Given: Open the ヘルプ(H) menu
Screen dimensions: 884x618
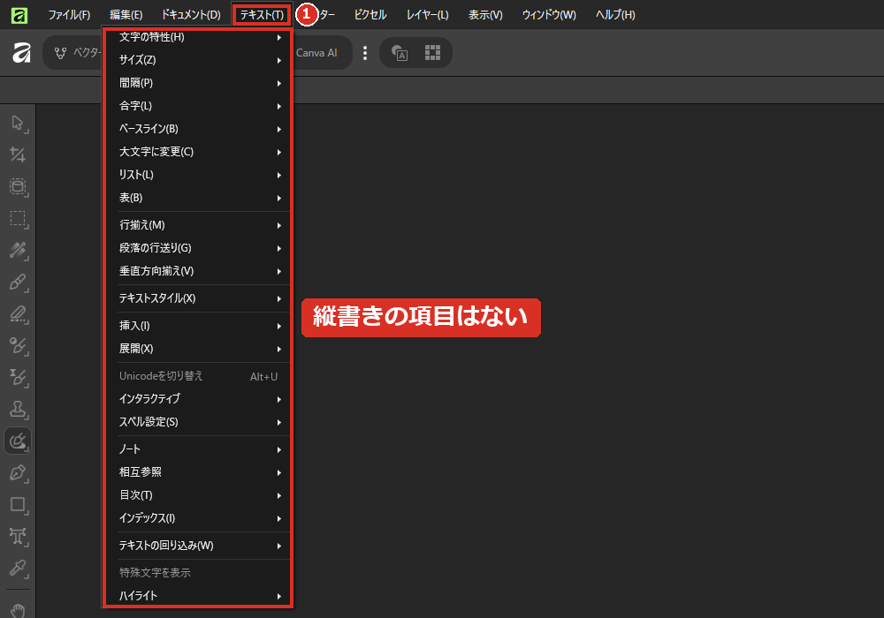Looking at the screenshot, I should (x=615, y=15).
